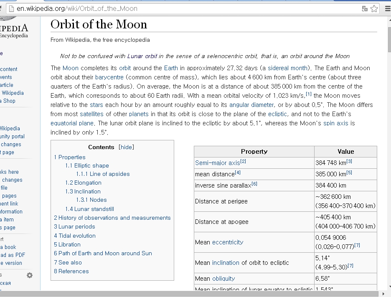Follow the barycentre link
This screenshot has height=297, width=391.
point(109,77)
